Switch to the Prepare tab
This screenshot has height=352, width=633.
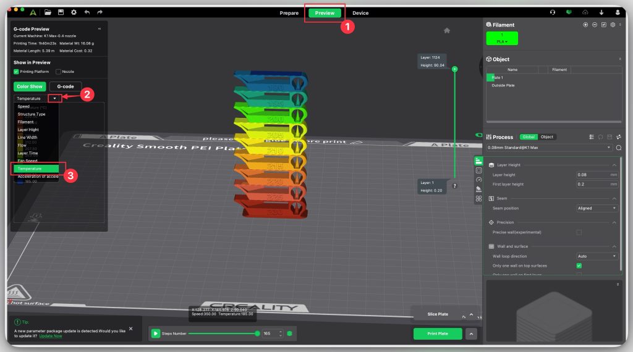(x=289, y=13)
